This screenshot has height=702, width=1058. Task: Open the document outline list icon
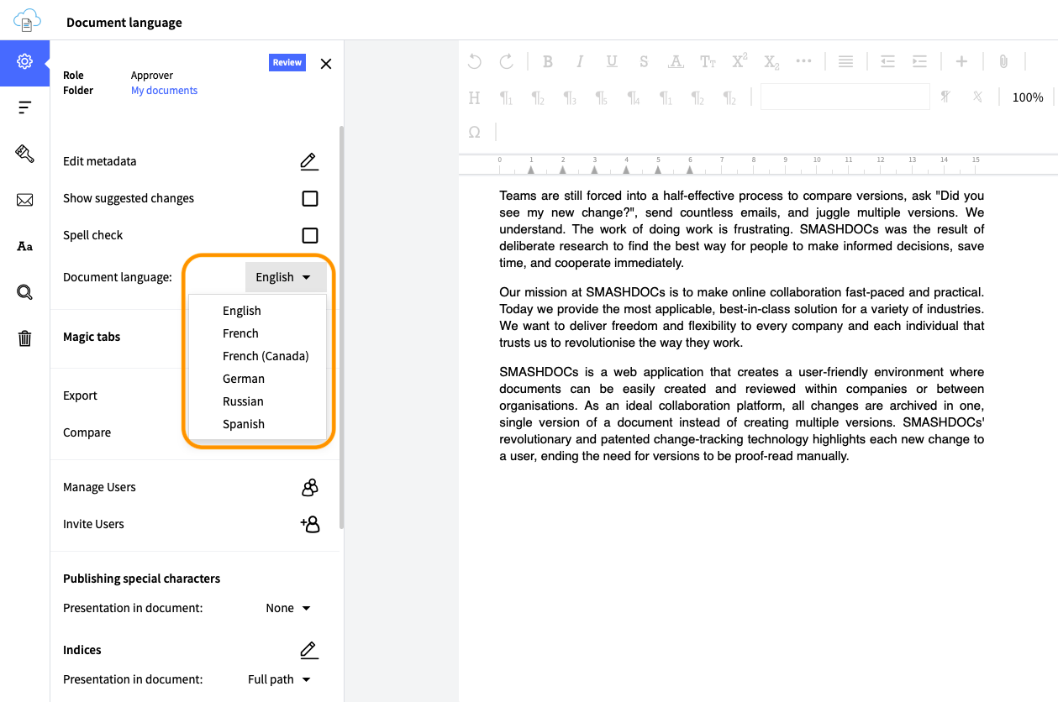(25, 107)
